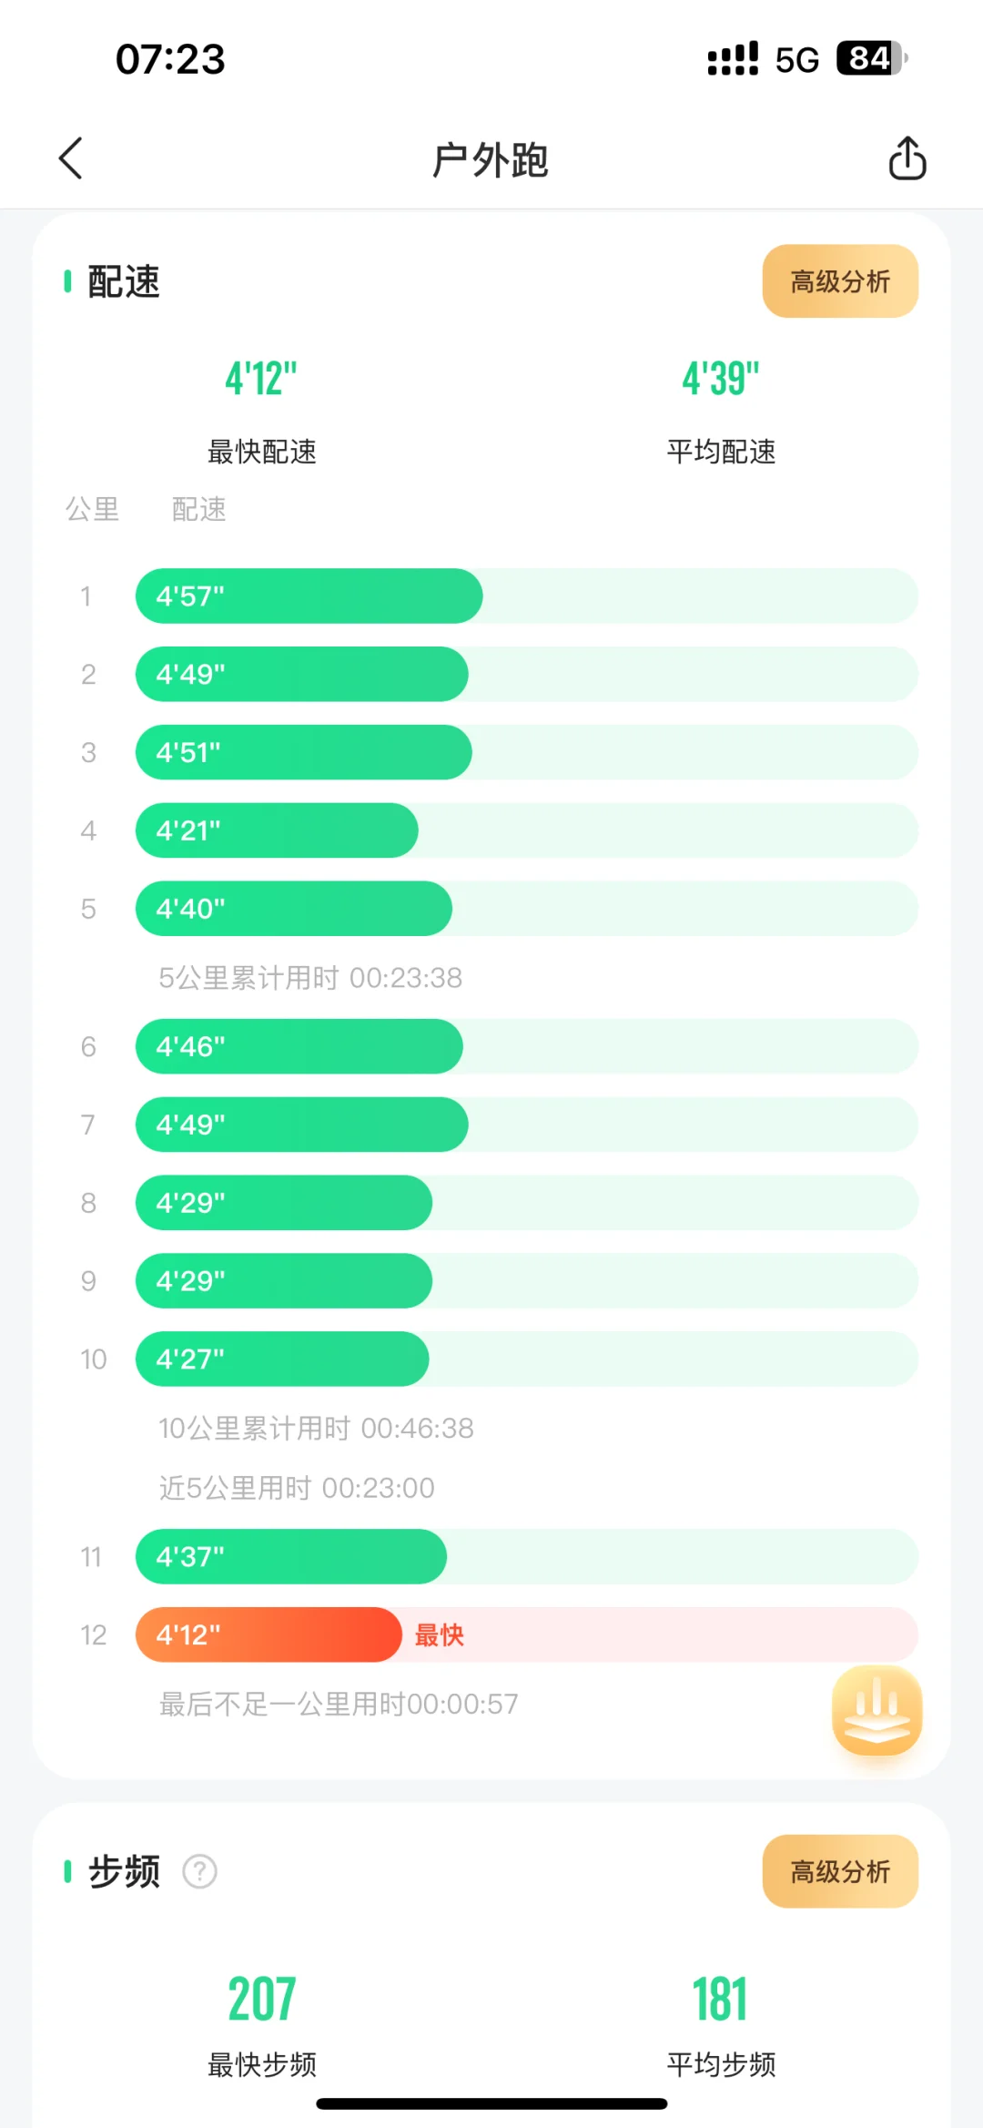The height and width of the screenshot is (2128, 983).
Task: Tap the battery indicator showing 84
Action: coord(872,59)
